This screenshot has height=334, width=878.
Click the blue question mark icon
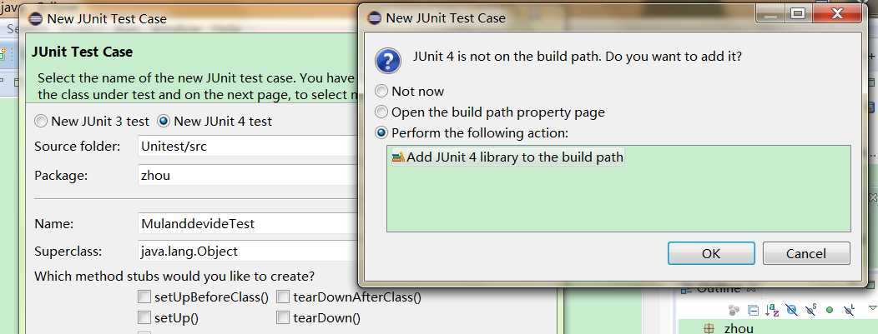(388, 60)
